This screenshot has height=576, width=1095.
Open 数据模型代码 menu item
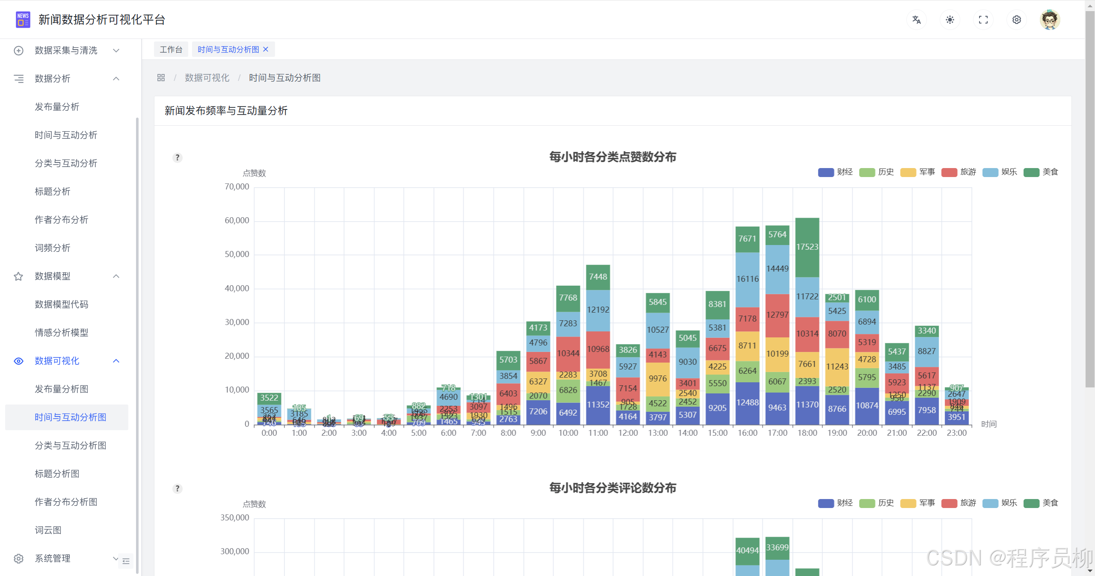click(x=67, y=304)
